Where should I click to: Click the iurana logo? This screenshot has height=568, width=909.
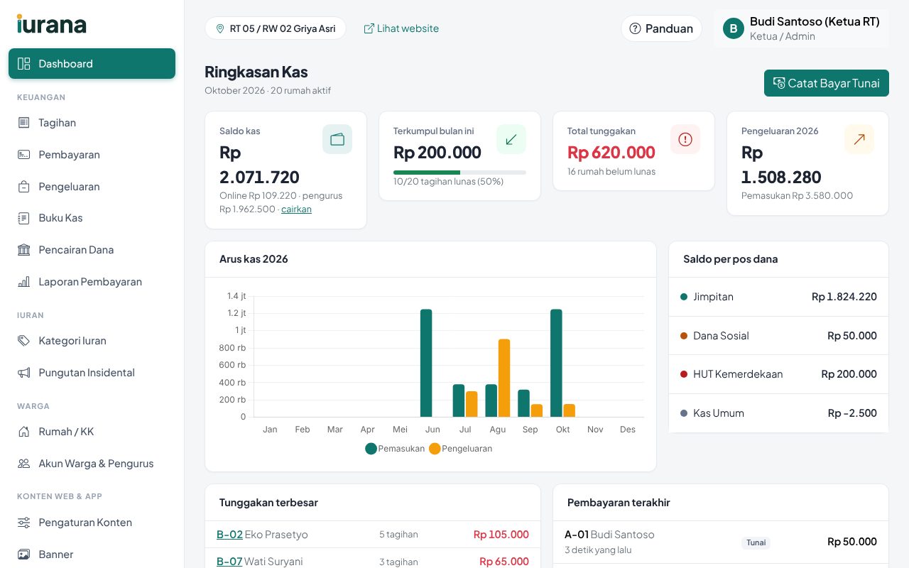tap(52, 24)
